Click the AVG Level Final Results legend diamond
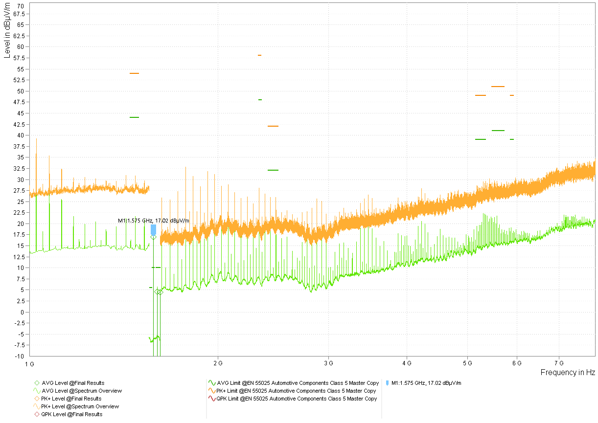This screenshot has height=423, width=598. tap(36, 383)
